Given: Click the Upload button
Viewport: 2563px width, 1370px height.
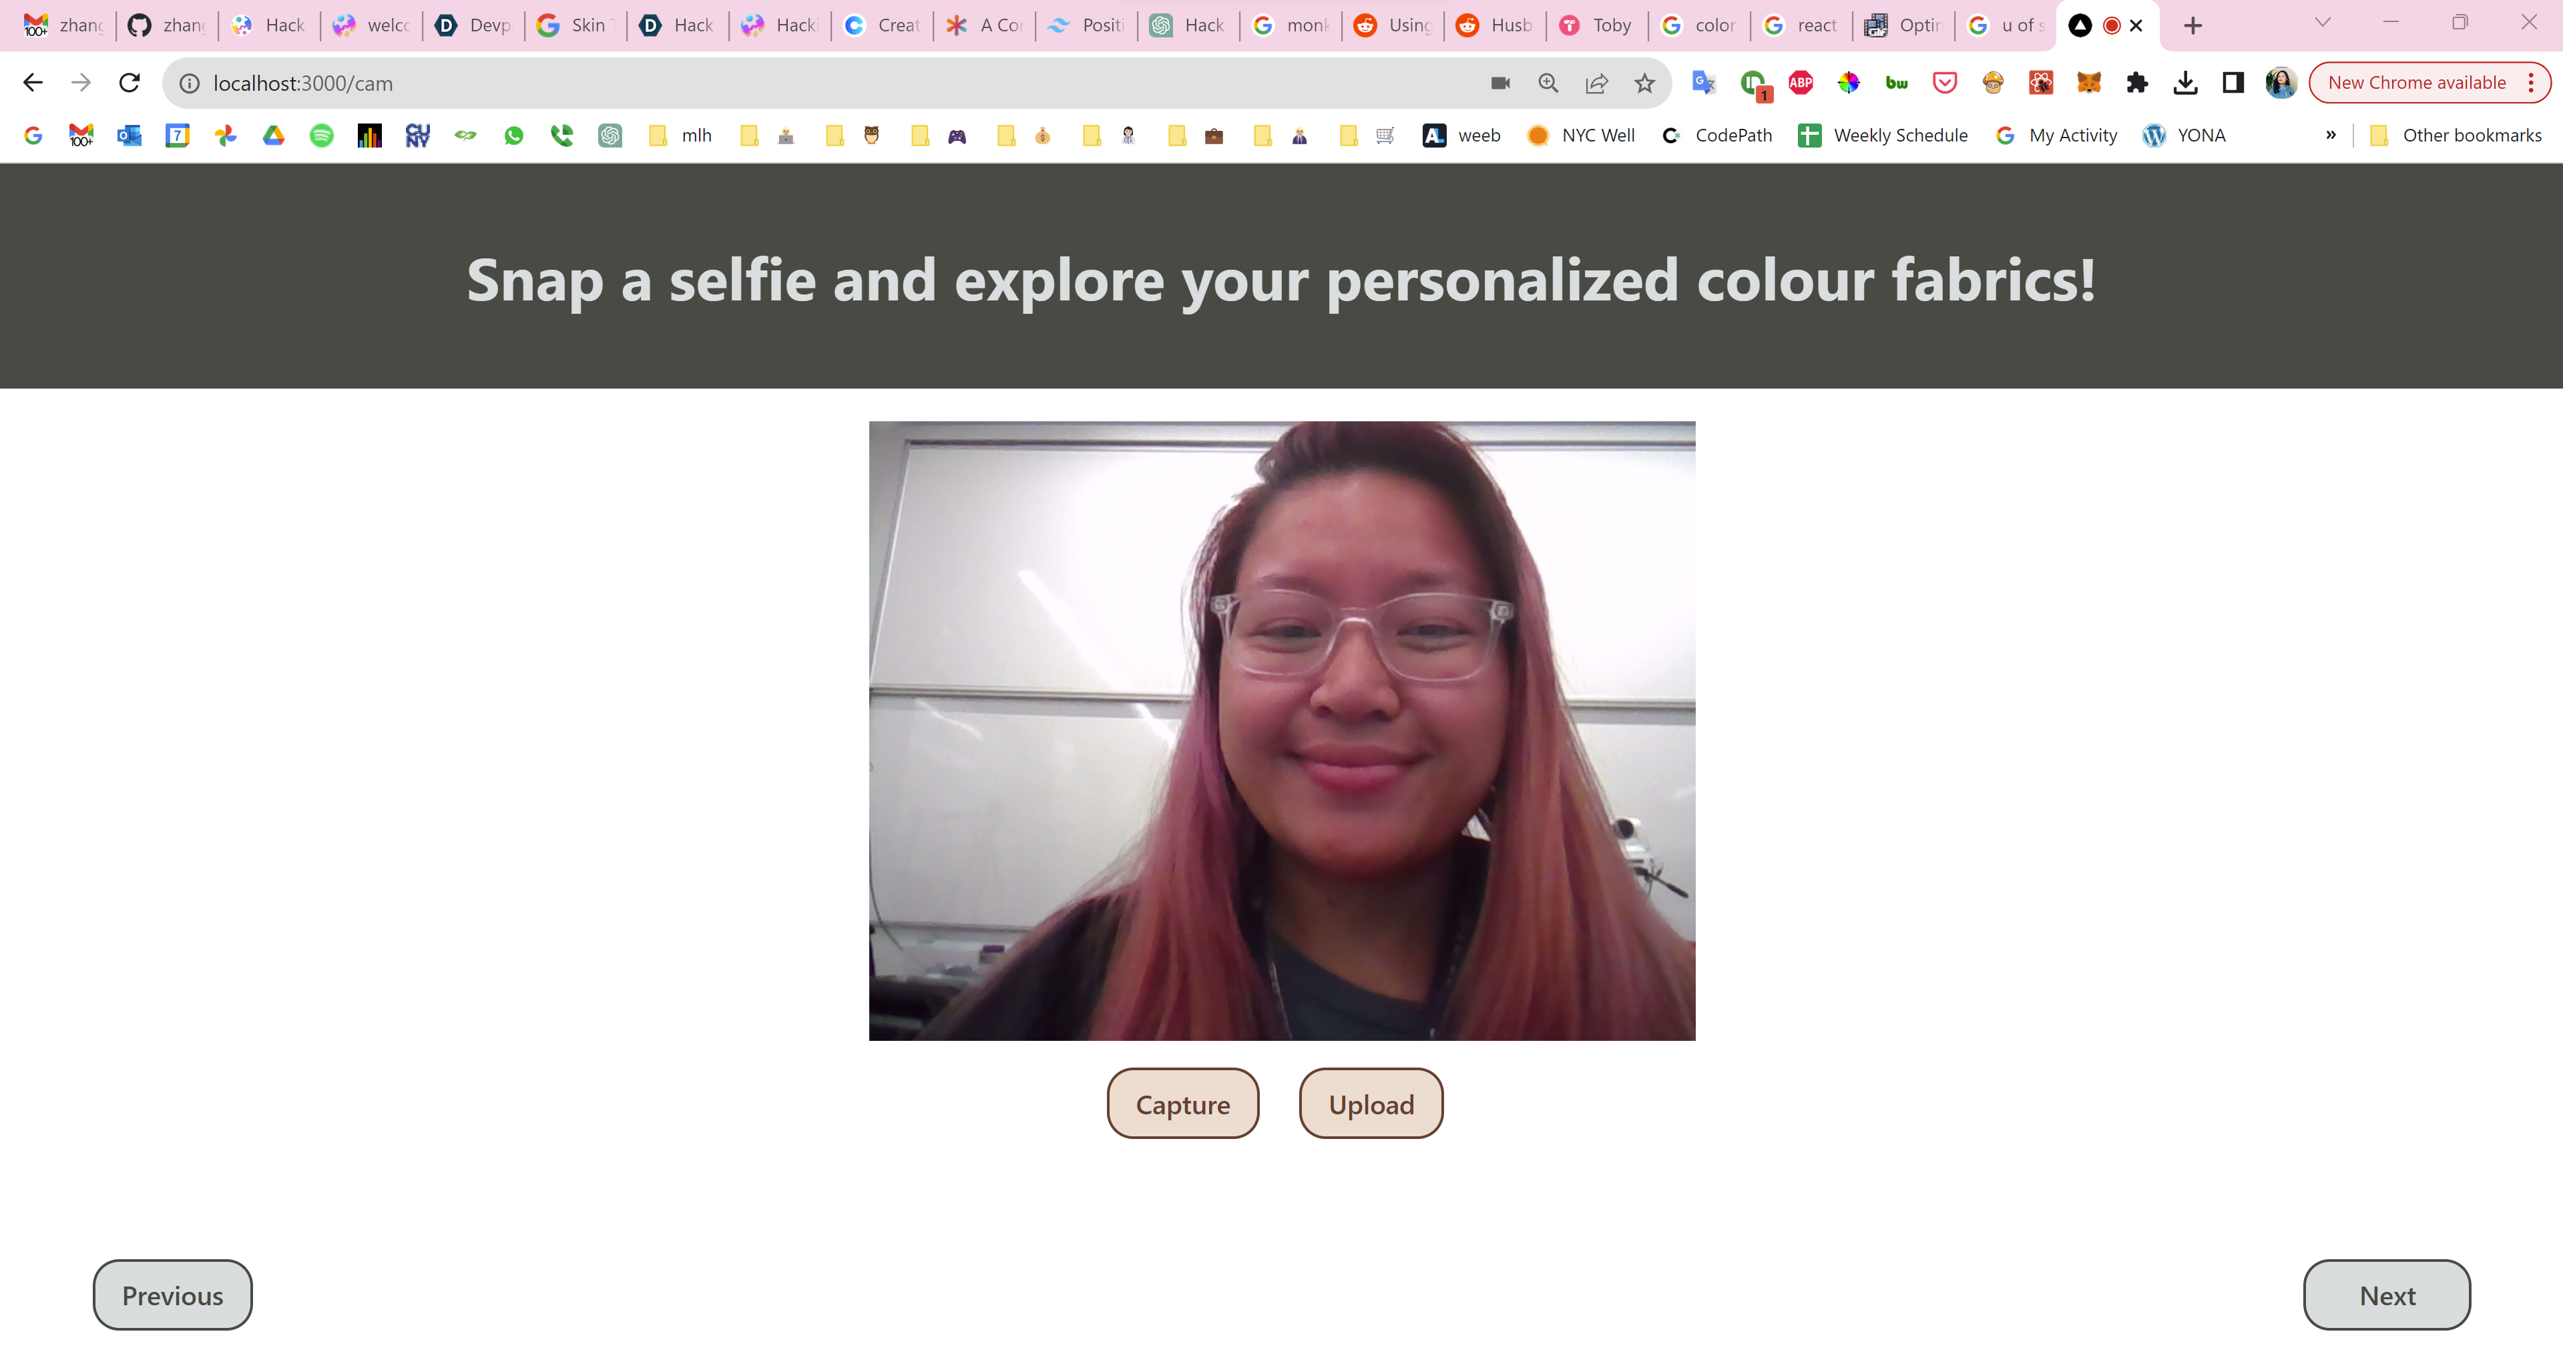Looking at the screenshot, I should 1370,1104.
